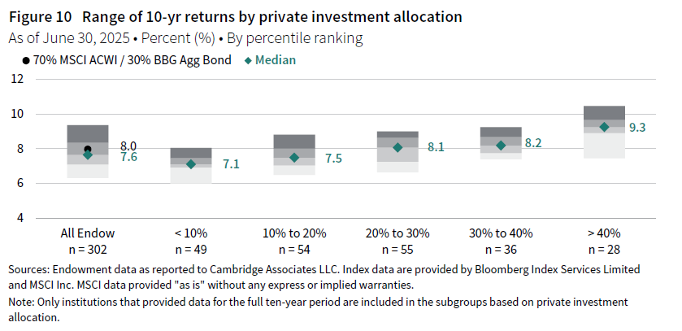Click the Median legend text
The width and height of the screenshot is (682, 331).
point(278,60)
